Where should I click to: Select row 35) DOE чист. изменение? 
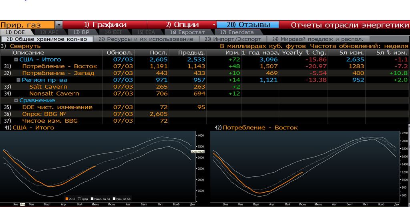pos(205,107)
